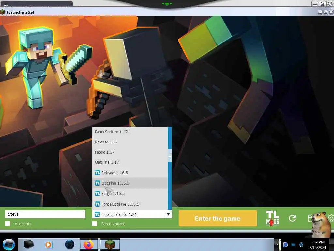Click the TL icon beside Forge 1.16.5
Image resolution: width=334 pixels, height=251 pixels.
tap(97, 193)
